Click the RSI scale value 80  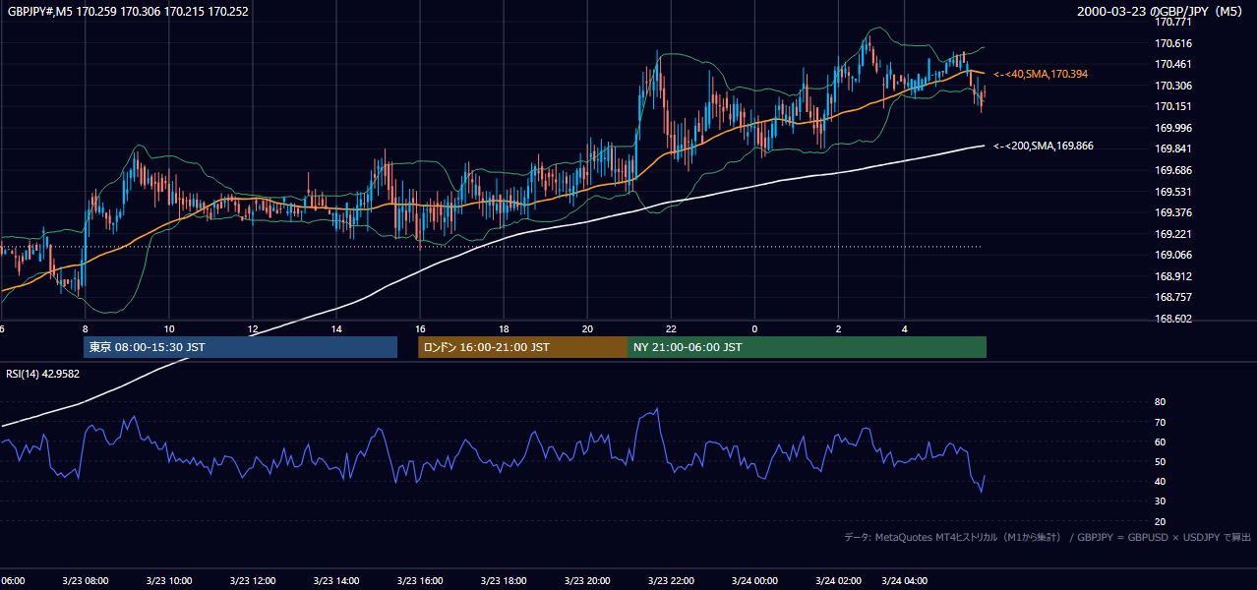tap(1160, 402)
